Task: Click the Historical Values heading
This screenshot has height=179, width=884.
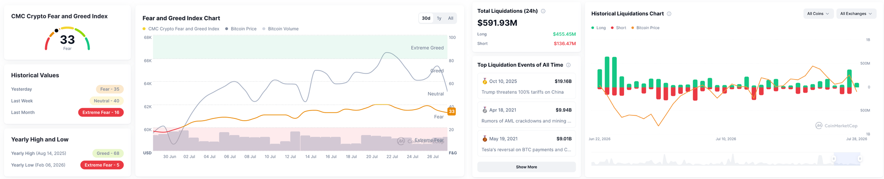Action: tap(35, 76)
